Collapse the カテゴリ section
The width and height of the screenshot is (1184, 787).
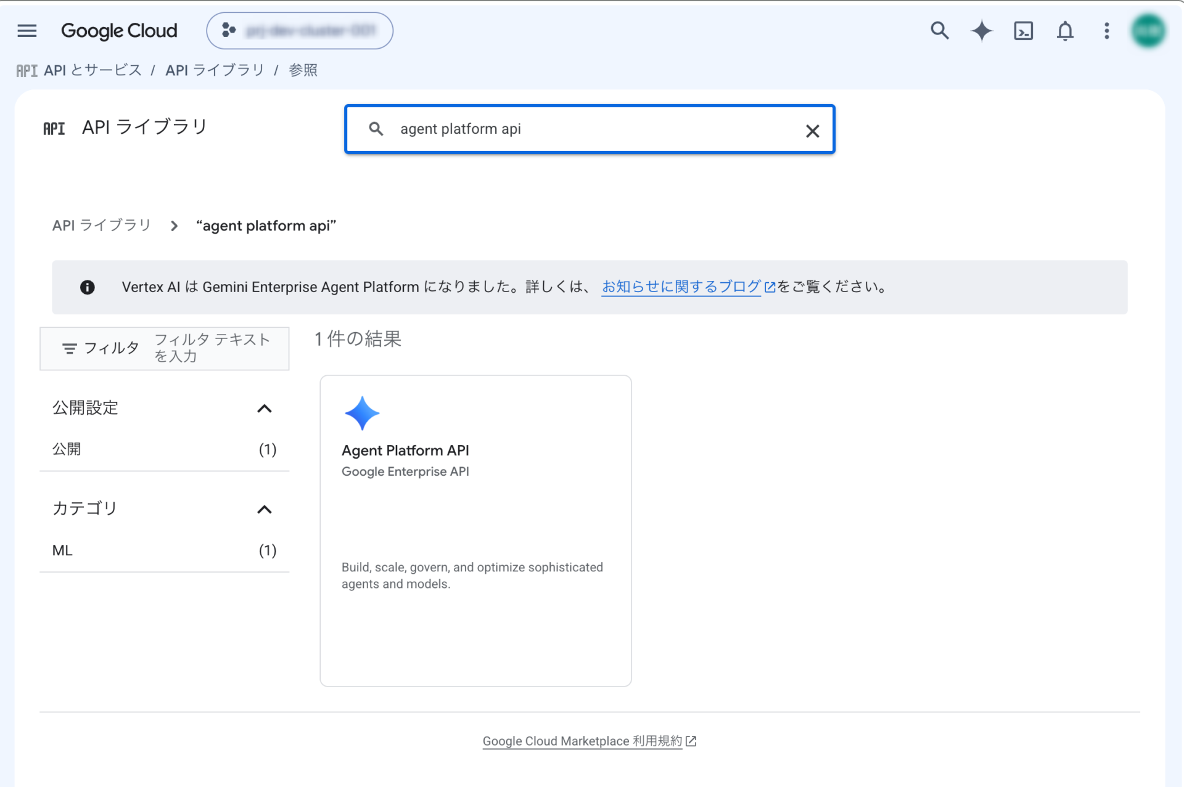point(264,510)
